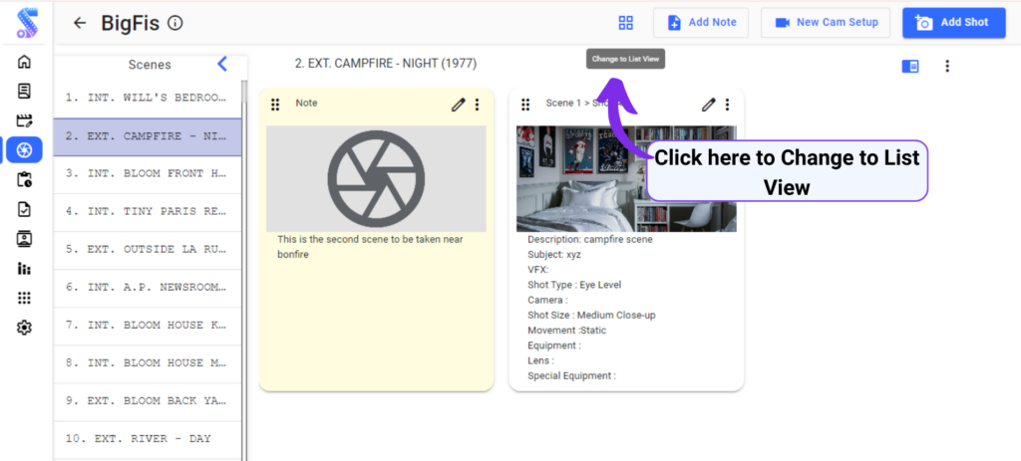
Task: Open the bedroom shot thumbnail image
Action: (x=626, y=179)
